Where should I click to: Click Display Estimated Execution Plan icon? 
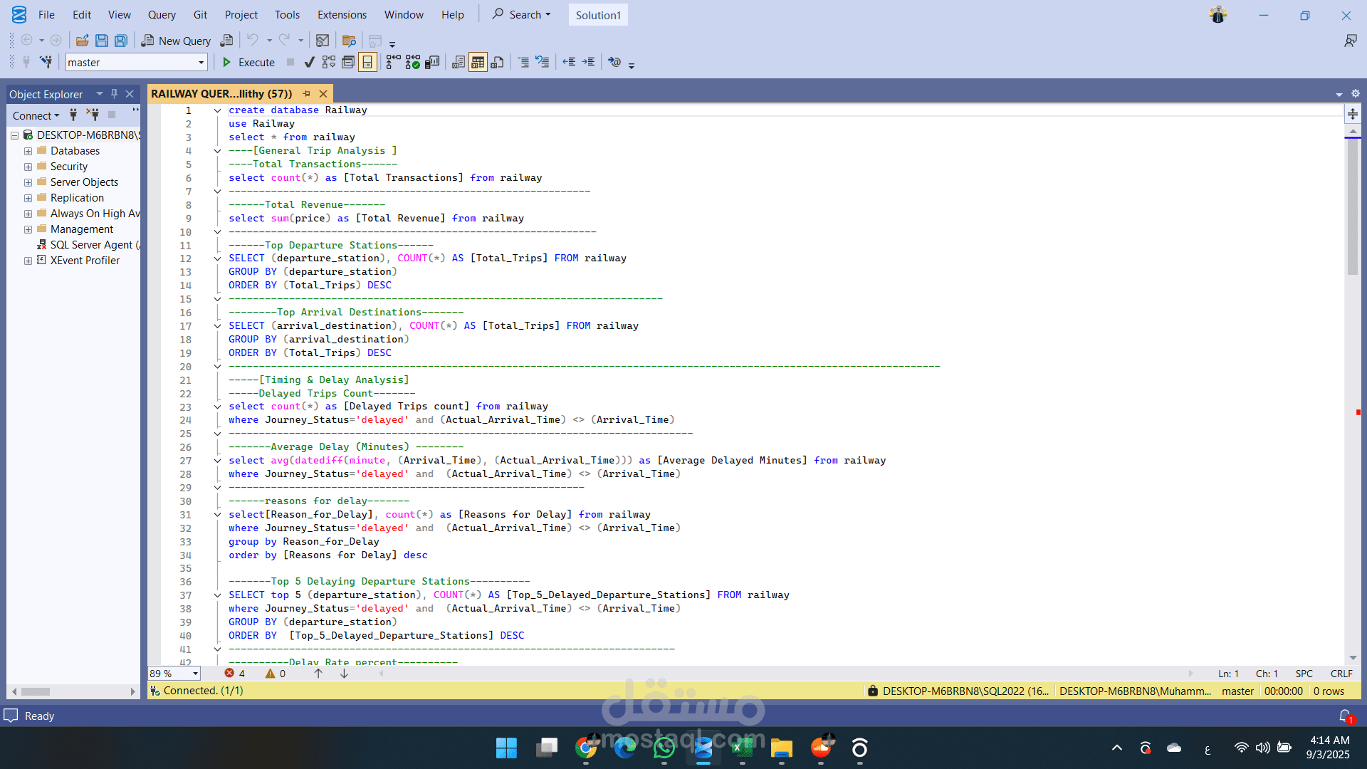[328, 63]
